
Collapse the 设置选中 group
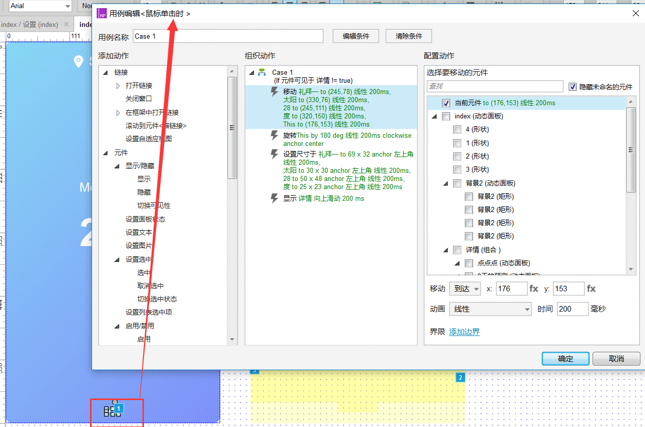[118, 259]
